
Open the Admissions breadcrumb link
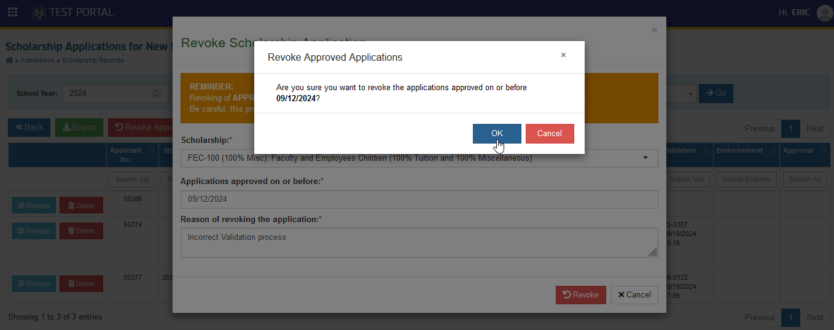coord(37,60)
